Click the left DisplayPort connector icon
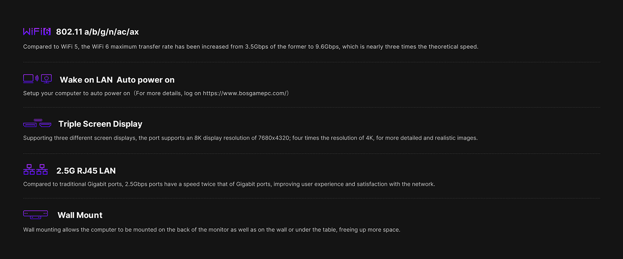Image resolution: width=623 pixels, height=259 pixels. coord(30,125)
